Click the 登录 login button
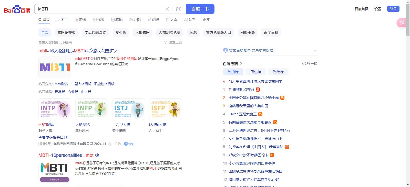Image resolution: width=410 pixels, height=187 pixels. click(x=393, y=9)
